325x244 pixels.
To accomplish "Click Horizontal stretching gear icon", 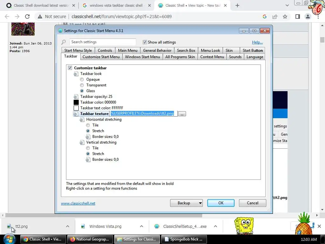I will (82, 120).
